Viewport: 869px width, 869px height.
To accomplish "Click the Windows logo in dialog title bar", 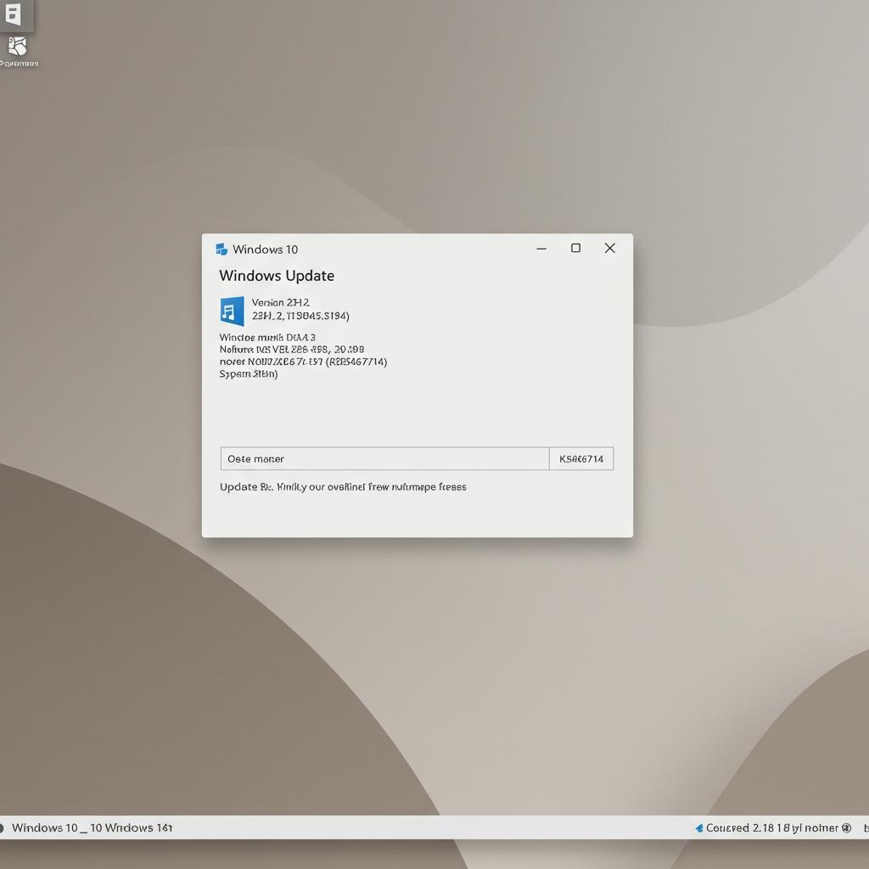I will tap(221, 249).
